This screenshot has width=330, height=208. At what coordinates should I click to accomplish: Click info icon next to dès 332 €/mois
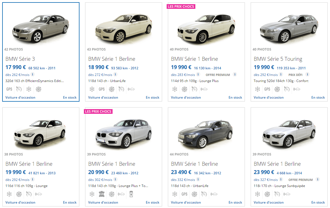coord(198,179)
